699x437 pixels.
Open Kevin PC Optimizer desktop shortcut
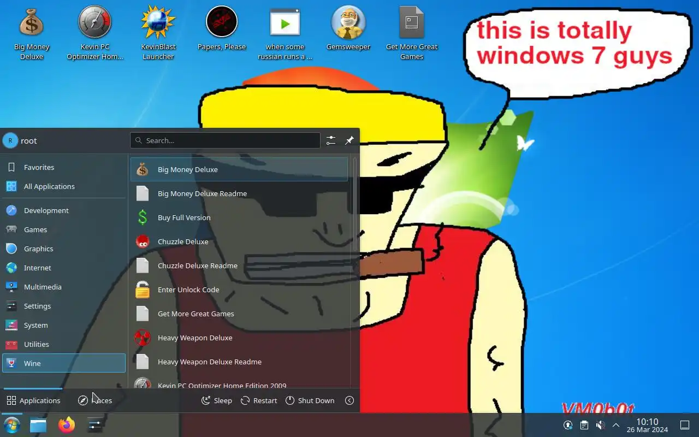[x=95, y=33]
